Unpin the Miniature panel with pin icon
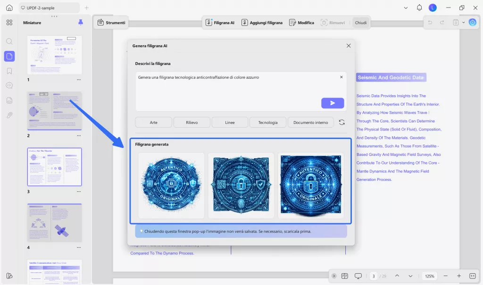The height and width of the screenshot is (285, 483). [x=80, y=23]
